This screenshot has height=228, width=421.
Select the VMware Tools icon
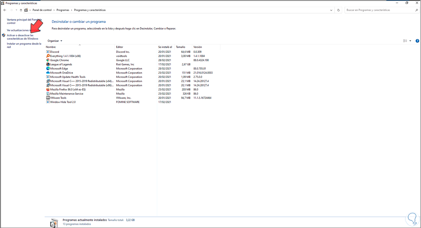[48, 98]
